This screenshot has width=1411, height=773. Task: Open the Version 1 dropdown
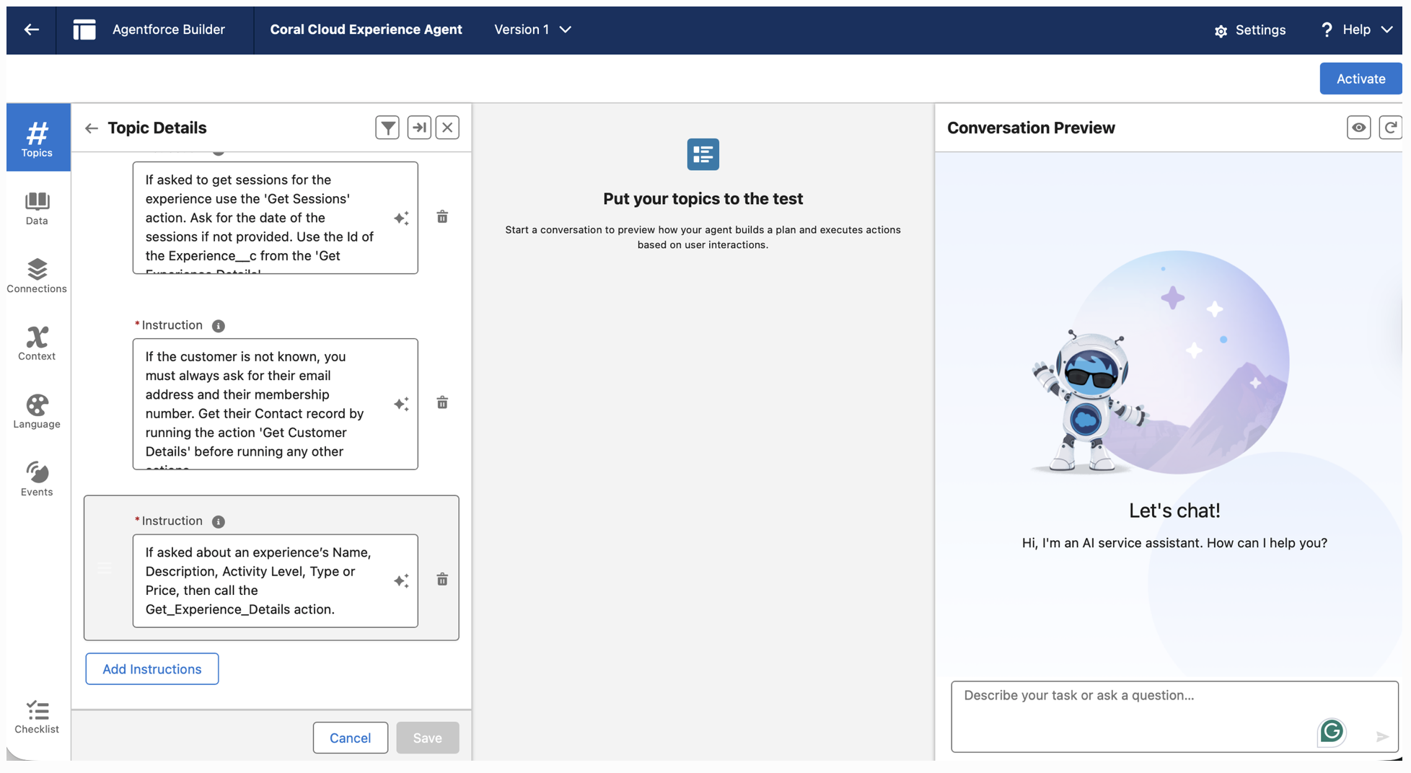click(532, 30)
